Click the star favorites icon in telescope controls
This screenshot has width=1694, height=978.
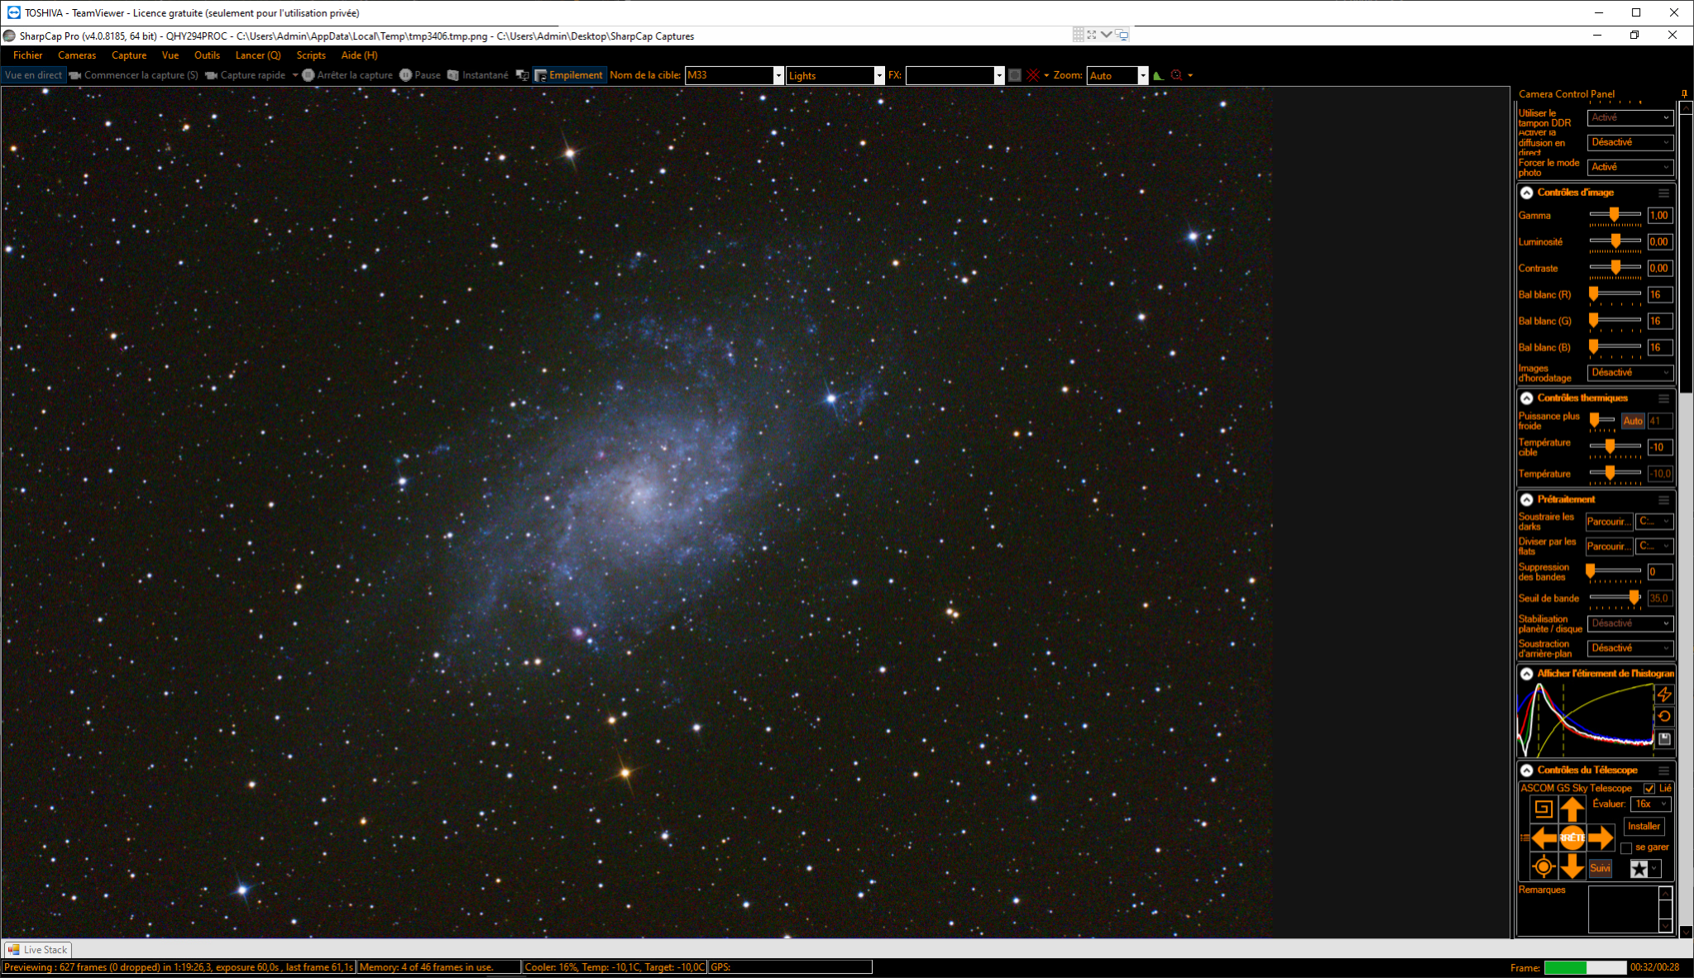click(1639, 869)
